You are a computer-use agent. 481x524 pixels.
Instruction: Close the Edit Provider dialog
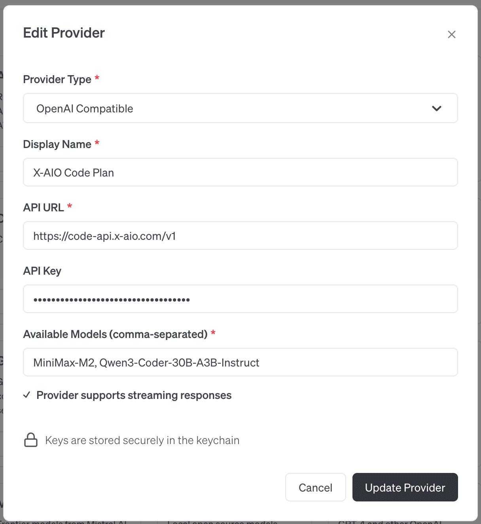click(451, 34)
